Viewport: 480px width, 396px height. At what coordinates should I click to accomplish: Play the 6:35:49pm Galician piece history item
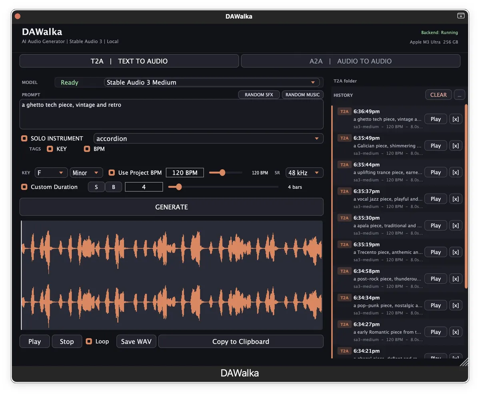436,146
